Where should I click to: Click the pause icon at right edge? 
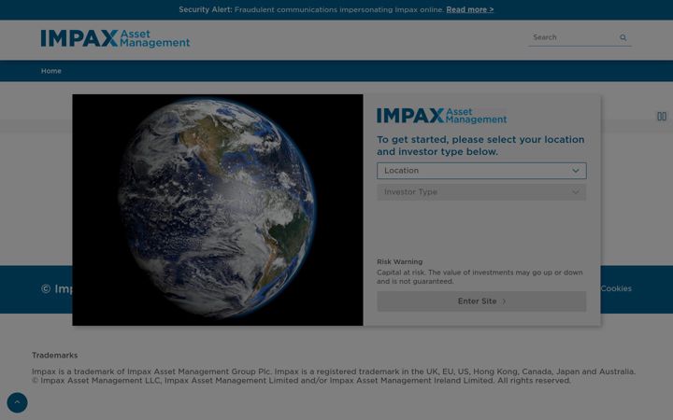coord(662,116)
